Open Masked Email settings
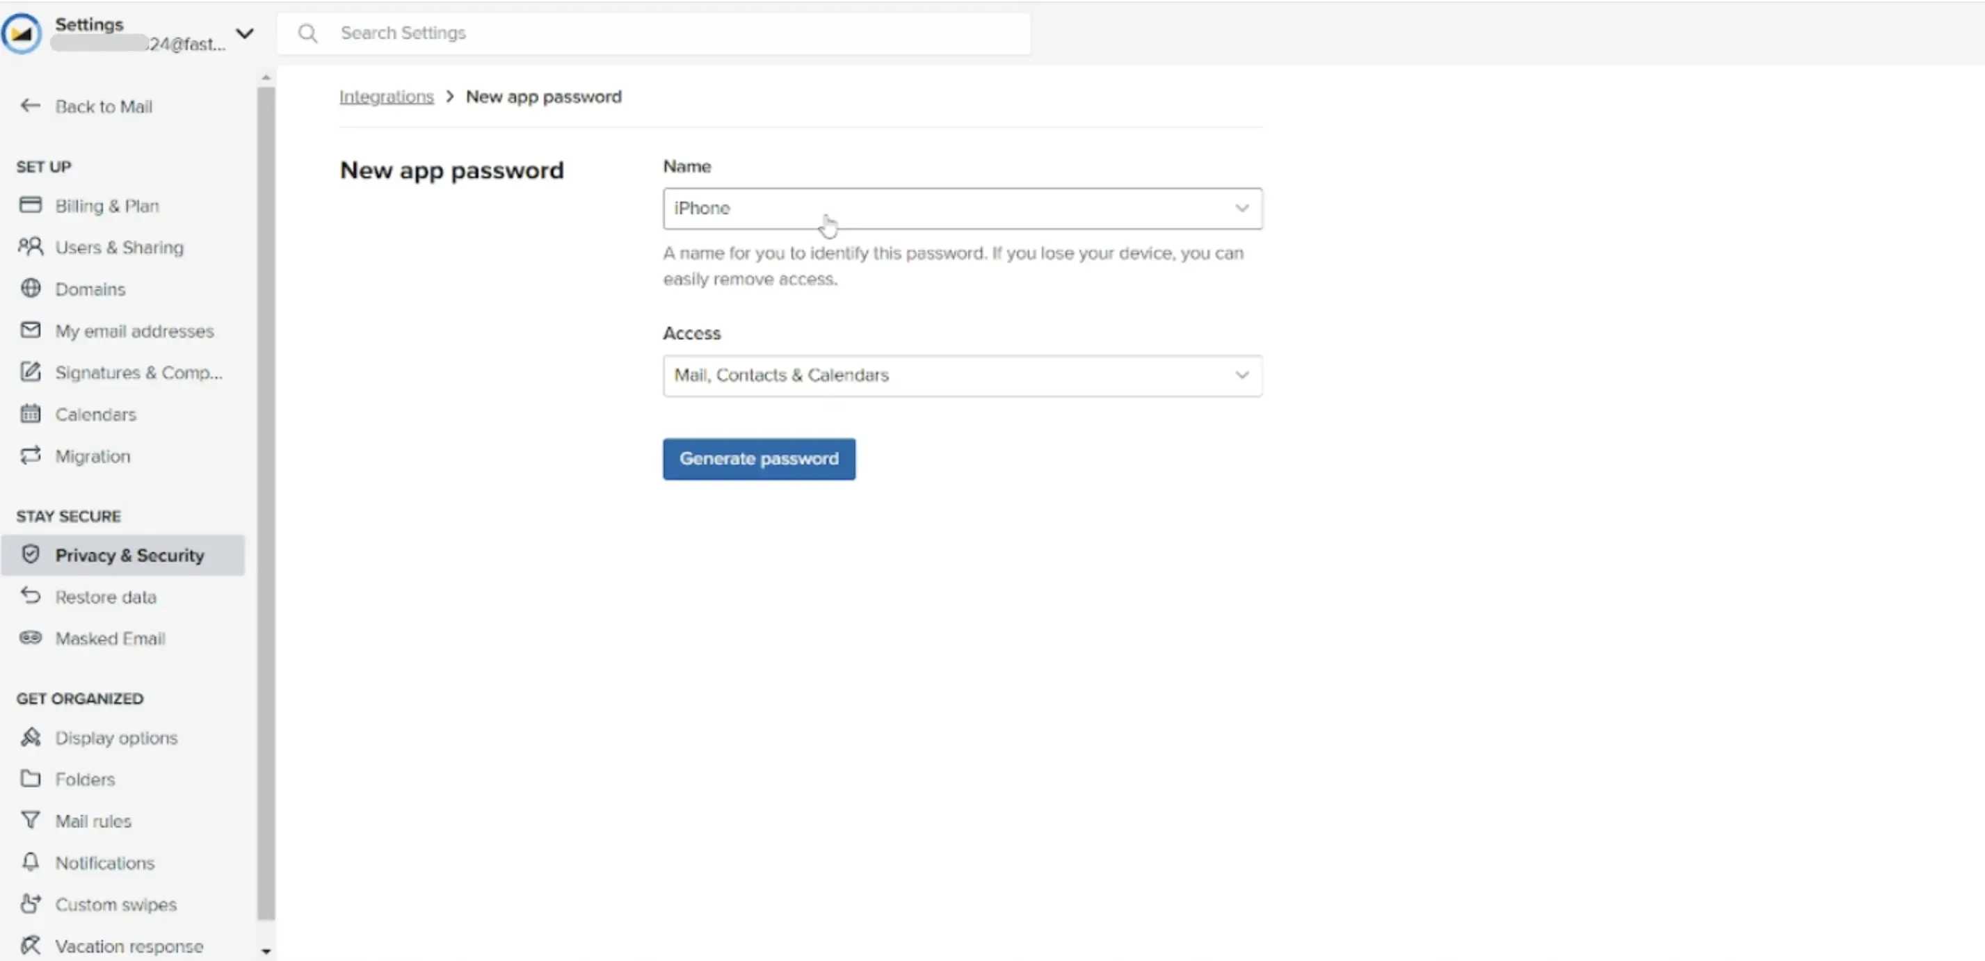The image size is (1985, 961). (x=110, y=639)
